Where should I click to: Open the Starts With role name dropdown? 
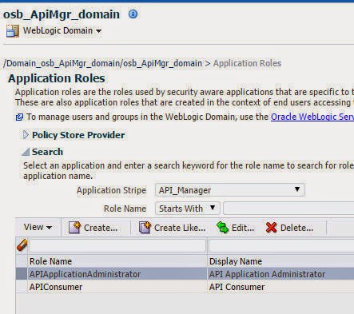click(x=187, y=209)
